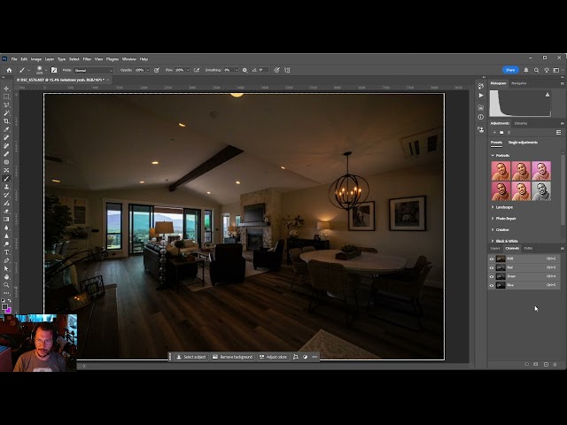Click Select subject in contextual bar

click(191, 357)
